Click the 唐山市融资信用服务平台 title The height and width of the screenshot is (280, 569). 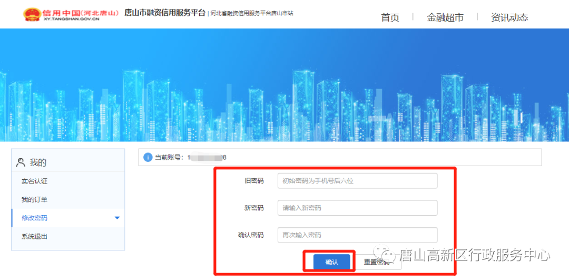[x=164, y=13]
